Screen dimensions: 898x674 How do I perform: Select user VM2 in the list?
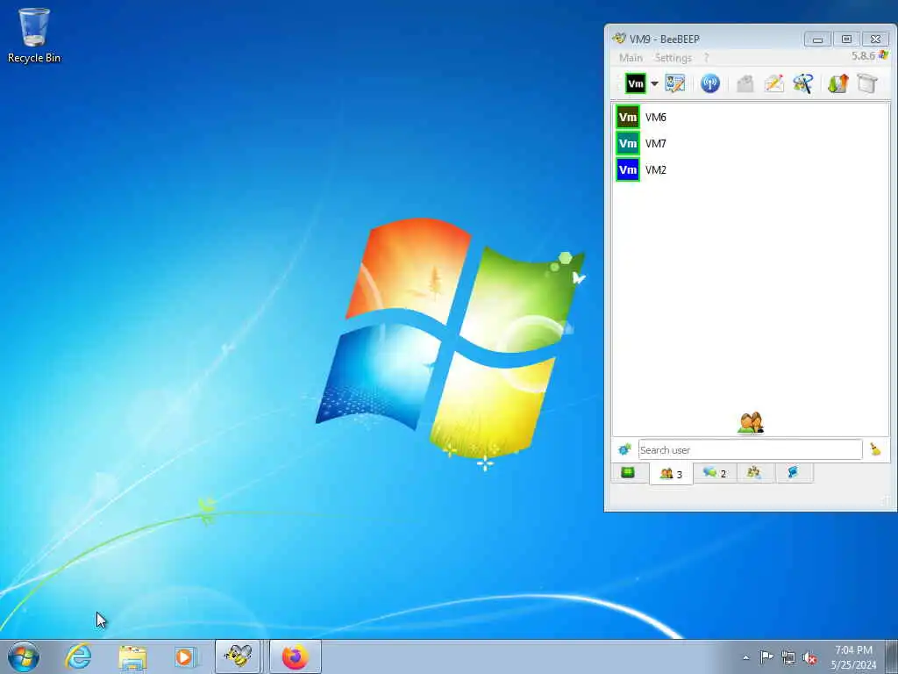[x=751, y=169]
